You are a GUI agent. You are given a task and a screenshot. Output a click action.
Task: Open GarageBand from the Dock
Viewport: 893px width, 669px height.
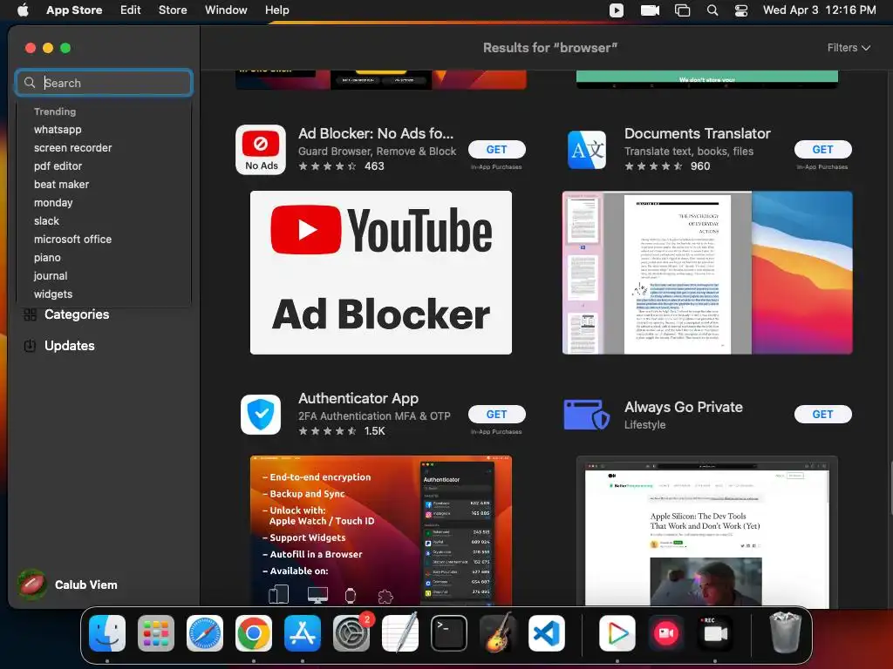coord(498,633)
